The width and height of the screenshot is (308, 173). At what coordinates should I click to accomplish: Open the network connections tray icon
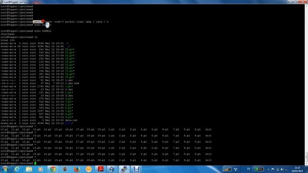pyautogui.click(x=236, y=169)
